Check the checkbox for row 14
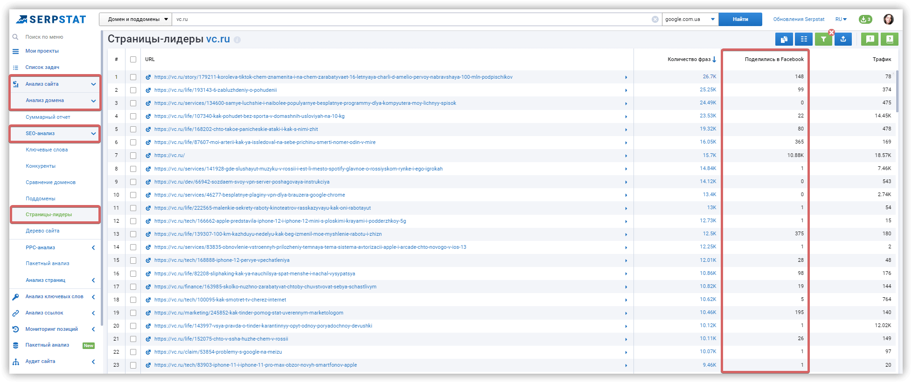This screenshot has width=912, height=383. (x=133, y=247)
